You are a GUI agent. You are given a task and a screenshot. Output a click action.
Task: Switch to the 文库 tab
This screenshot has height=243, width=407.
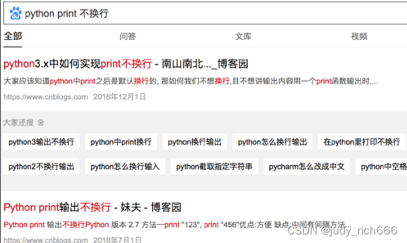coord(243,36)
